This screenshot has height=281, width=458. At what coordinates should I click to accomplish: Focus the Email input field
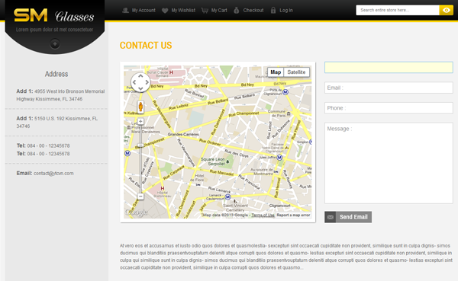[x=389, y=88]
